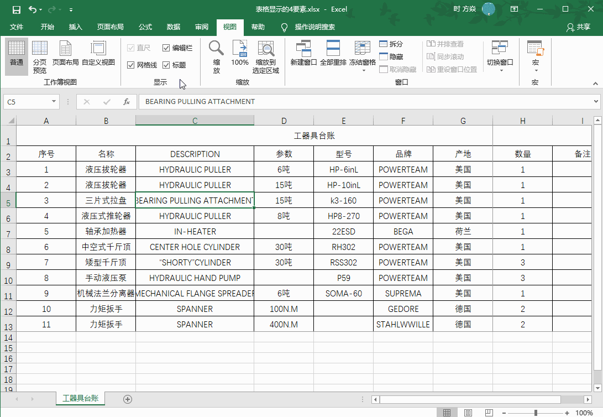Switch to the Data (数据) tab

tap(174, 27)
